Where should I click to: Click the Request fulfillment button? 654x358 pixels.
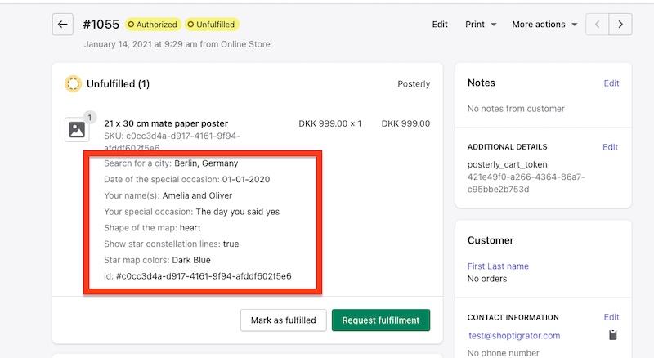(x=381, y=320)
